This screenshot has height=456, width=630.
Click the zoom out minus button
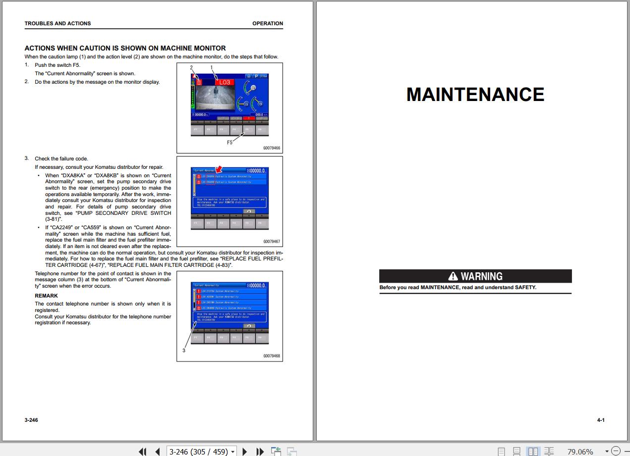pyautogui.click(x=616, y=451)
